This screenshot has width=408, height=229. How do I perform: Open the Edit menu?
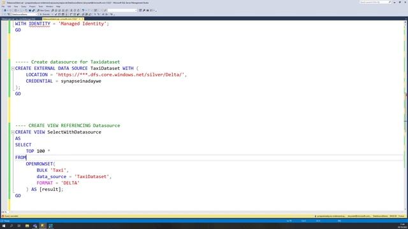click(9, 6)
